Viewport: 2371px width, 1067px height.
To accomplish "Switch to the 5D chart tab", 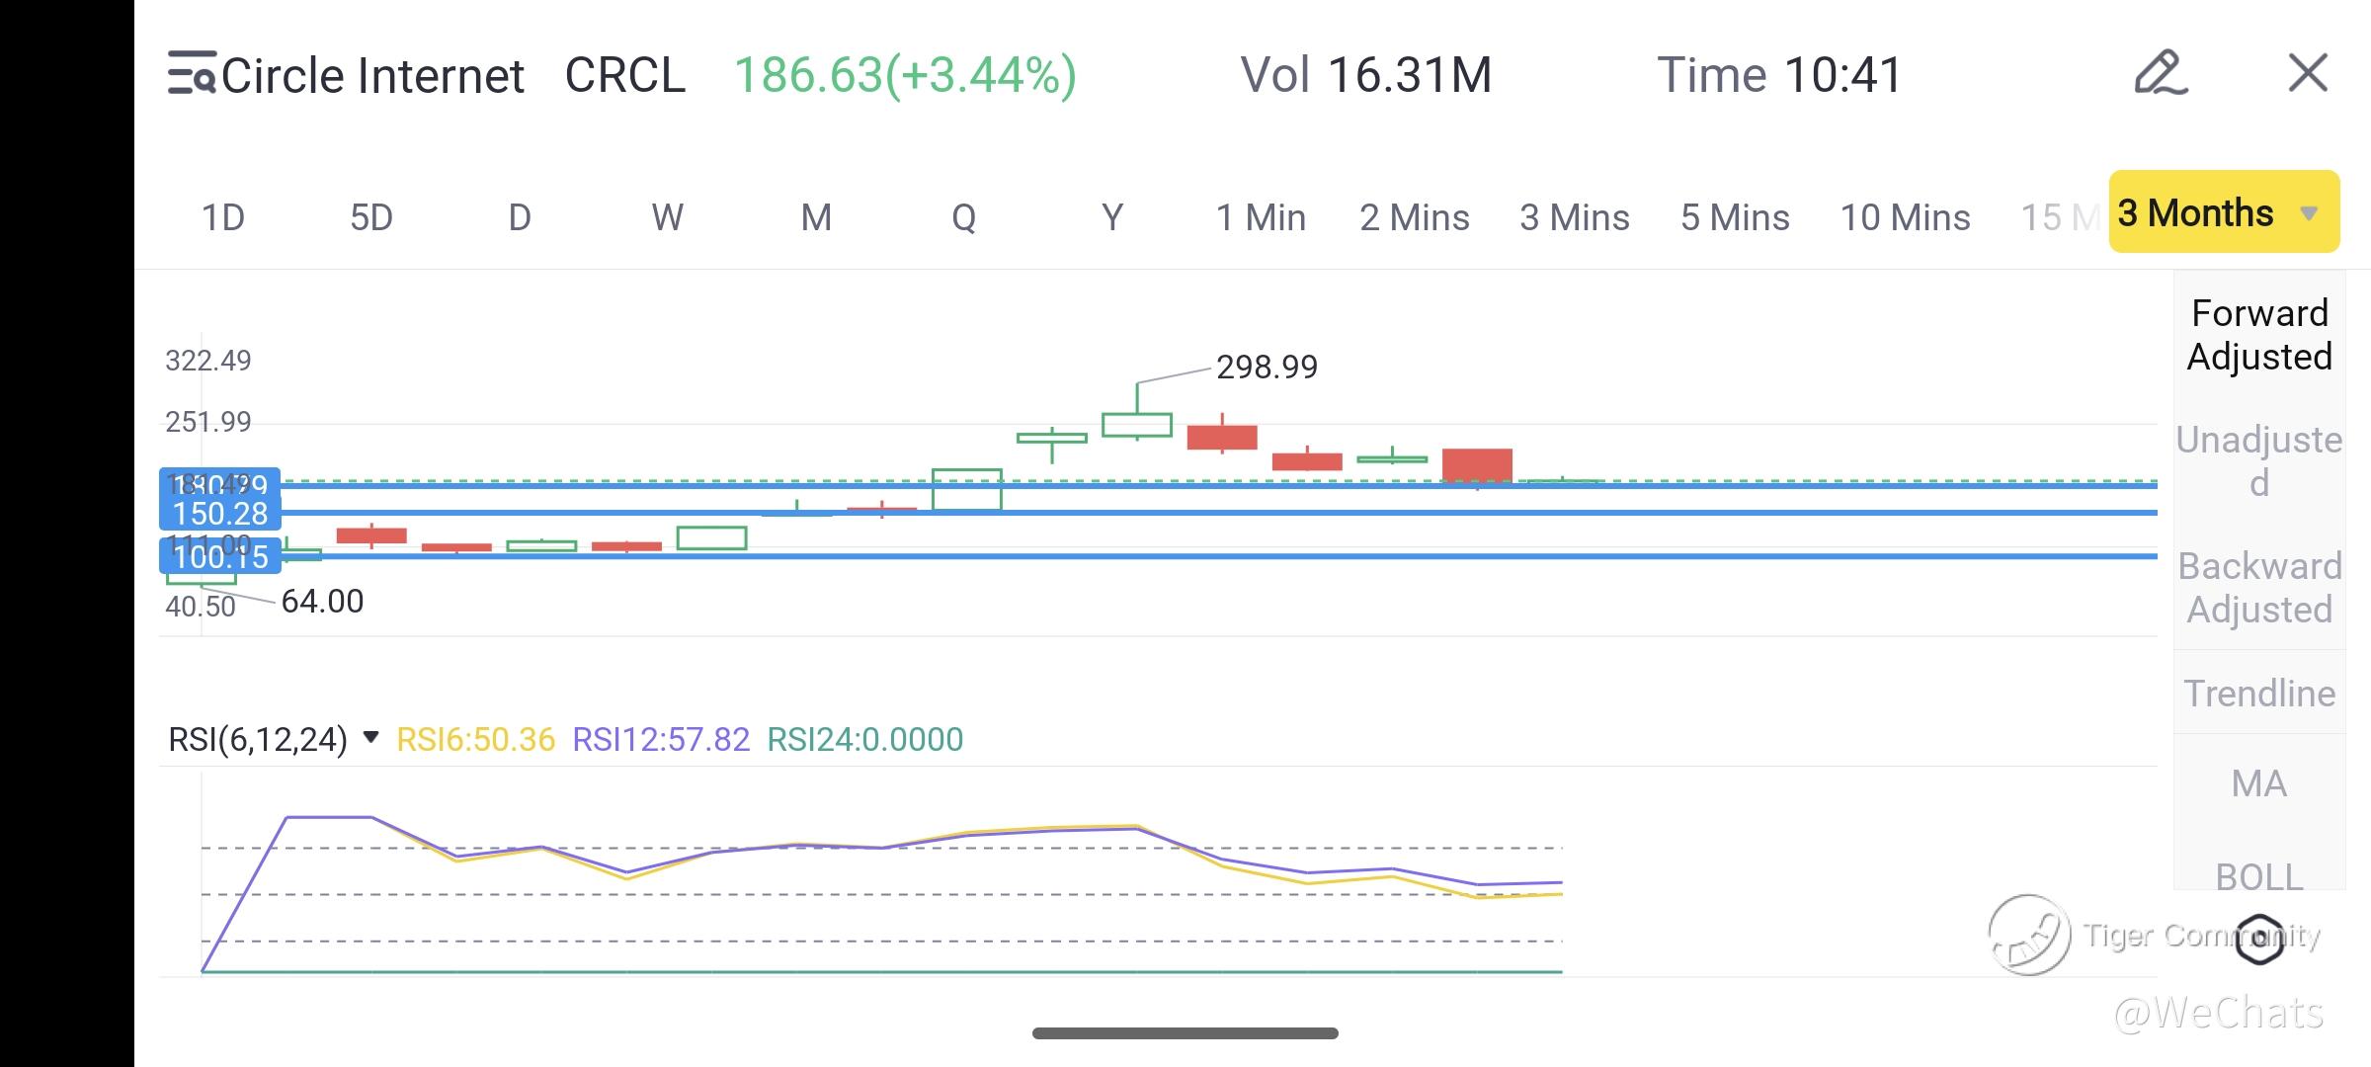I will 371,217.
